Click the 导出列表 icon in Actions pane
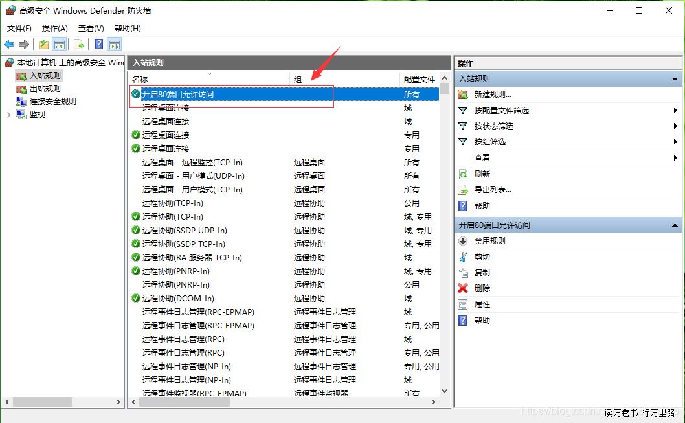 point(463,190)
